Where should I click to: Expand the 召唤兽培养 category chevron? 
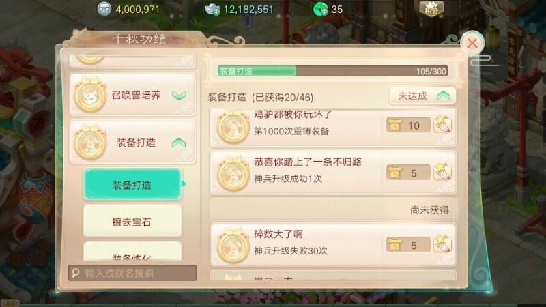click(x=179, y=95)
